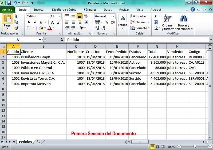
Task: Move the zoom slider handle
Action: click(195, 147)
